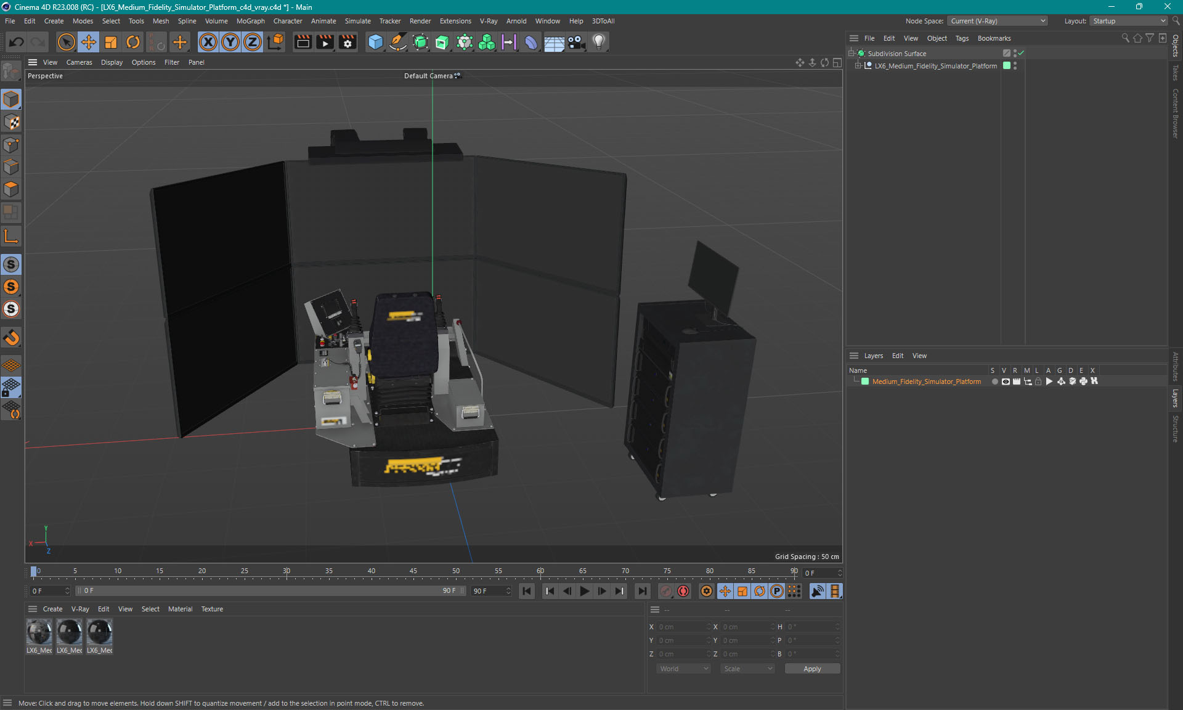Open the vertical Content Browser tab
The height and width of the screenshot is (710, 1183).
click(1176, 113)
